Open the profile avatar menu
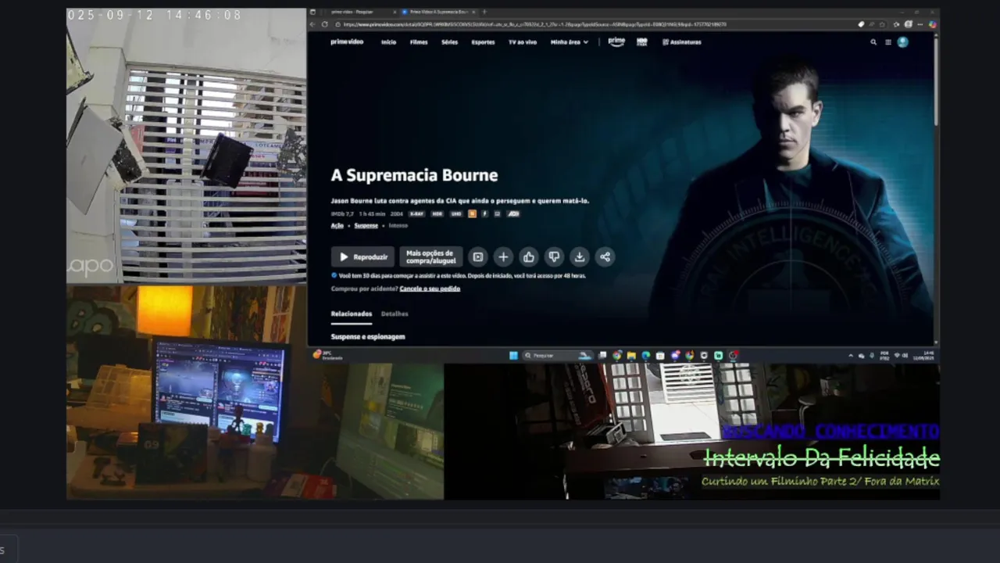Screen dimensions: 1000x563 (x=903, y=42)
